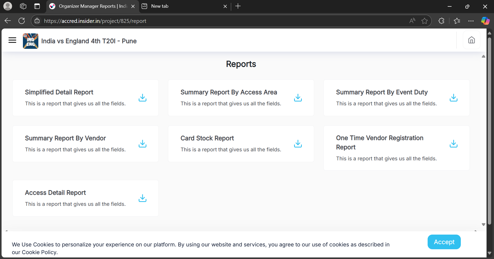Download One Time Vendor Registration Report
The width and height of the screenshot is (494, 259).
click(453, 144)
